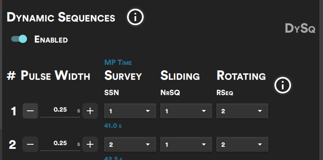This screenshot has width=323, height=160.
Task: Click the MP Time label
Action: click(x=118, y=62)
